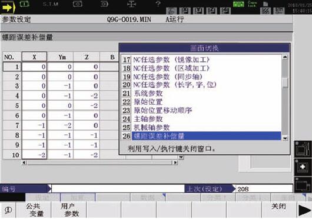Click the down arrow of the 画面切换 list scrollbar

[285, 138]
